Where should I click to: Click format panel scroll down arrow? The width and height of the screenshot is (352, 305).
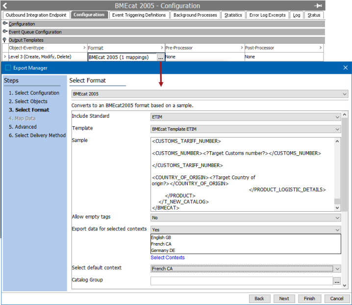(345, 285)
